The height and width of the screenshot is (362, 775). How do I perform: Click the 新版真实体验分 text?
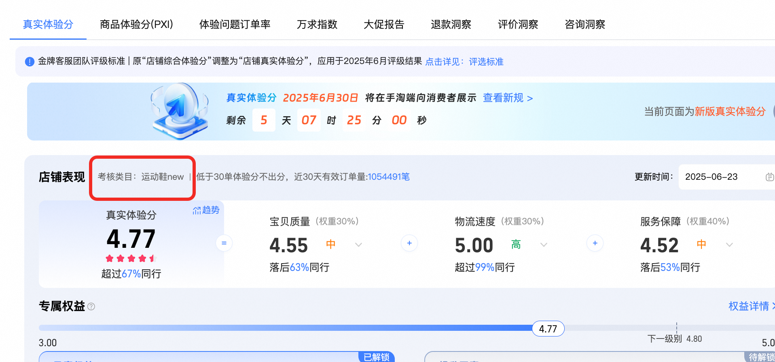click(730, 111)
